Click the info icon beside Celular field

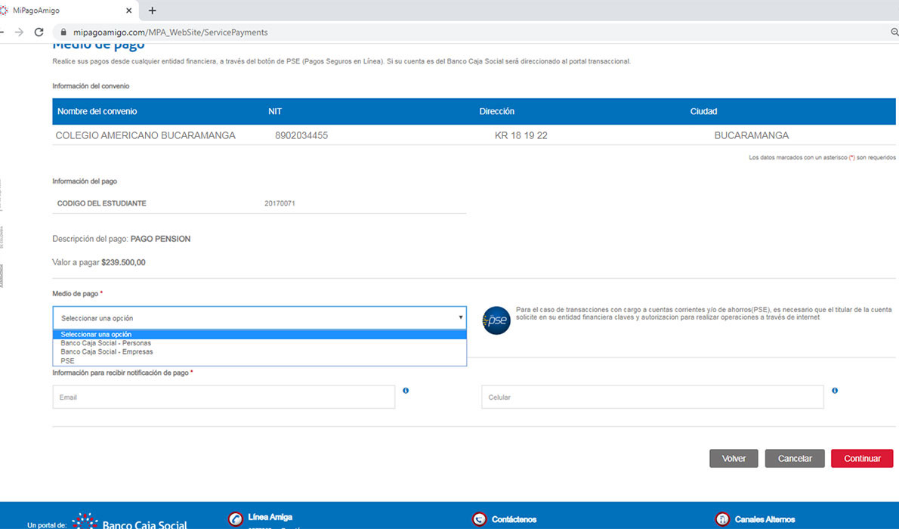click(834, 391)
